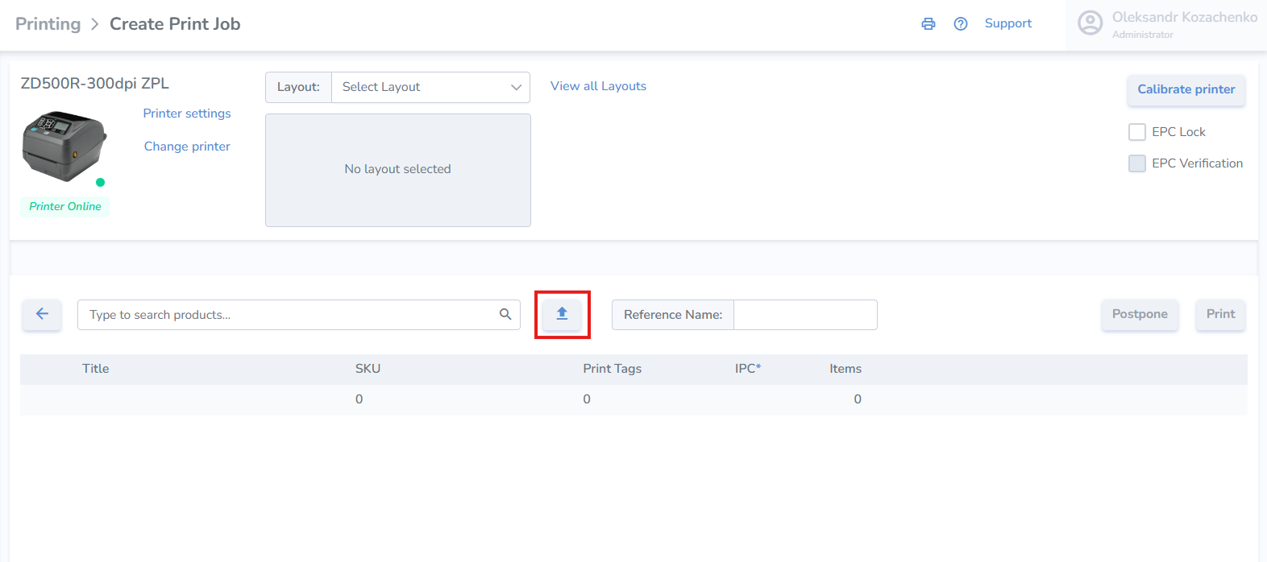This screenshot has width=1267, height=562.
Task: Click the Postpone button
Action: pos(1140,314)
